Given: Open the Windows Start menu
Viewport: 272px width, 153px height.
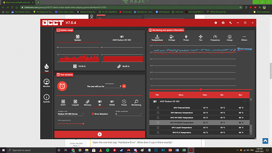Looking at the screenshot, I should point(3,150).
